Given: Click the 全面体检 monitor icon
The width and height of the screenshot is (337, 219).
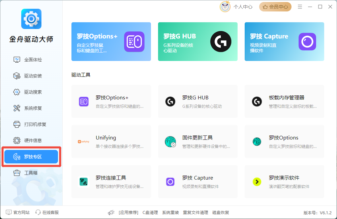Looking at the screenshot, I should [17, 60].
